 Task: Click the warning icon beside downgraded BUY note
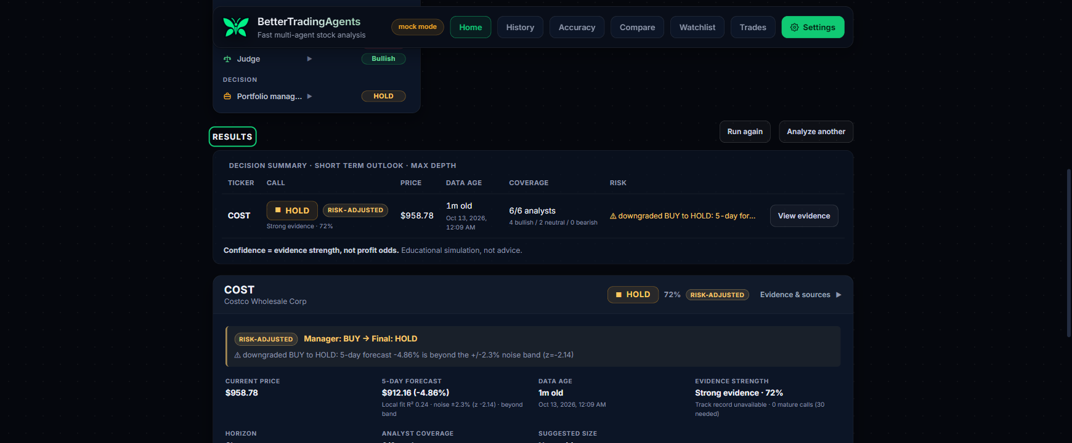(237, 355)
